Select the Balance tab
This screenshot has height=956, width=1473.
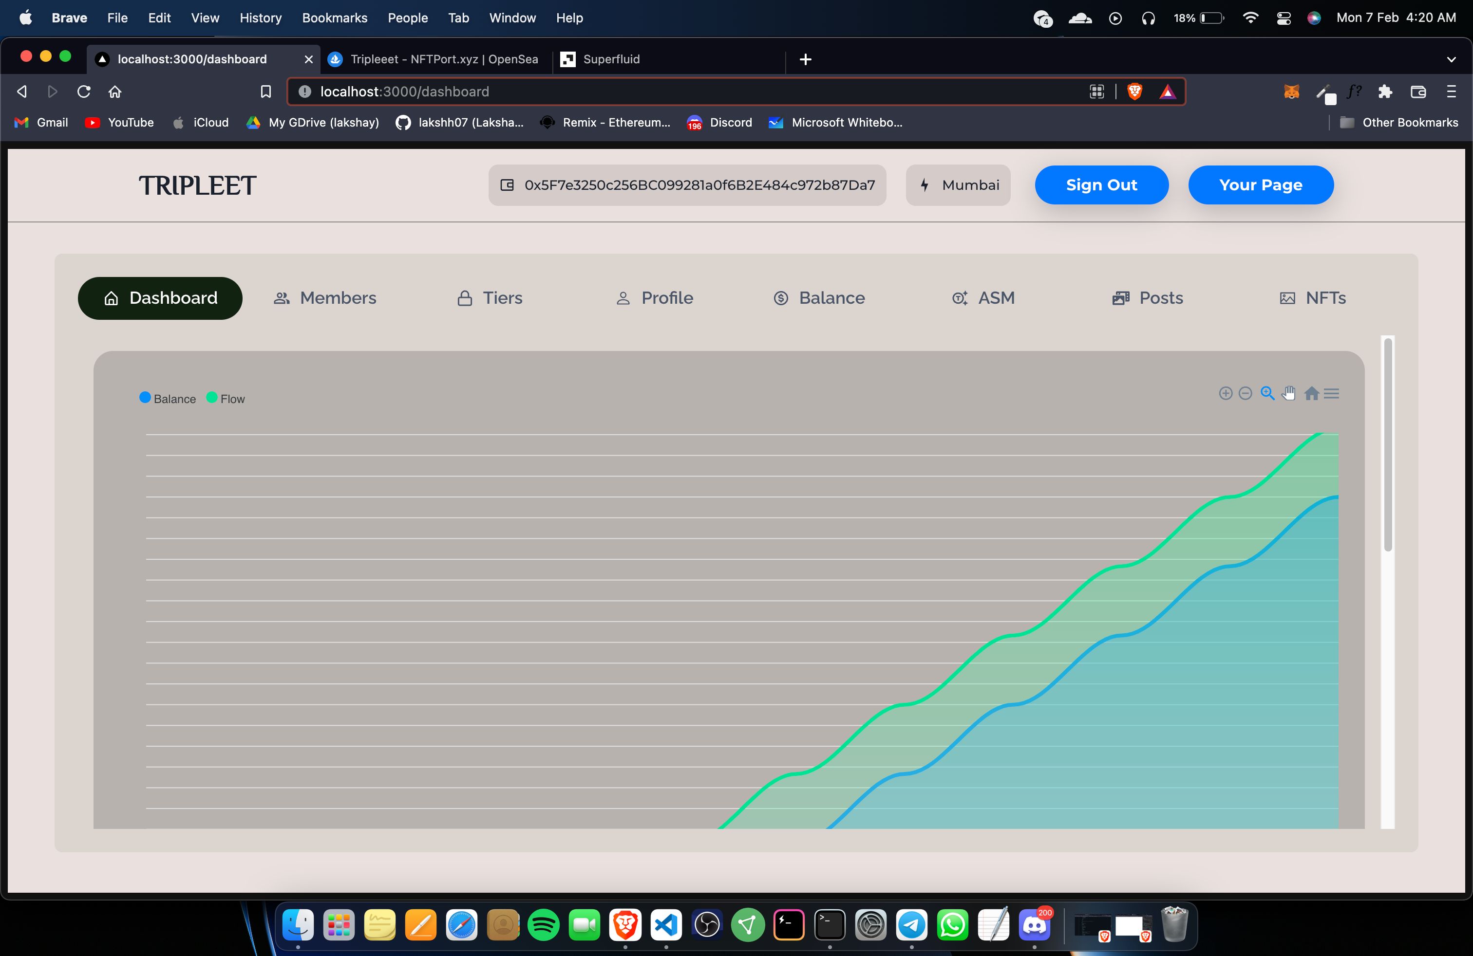[x=819, y=298]
